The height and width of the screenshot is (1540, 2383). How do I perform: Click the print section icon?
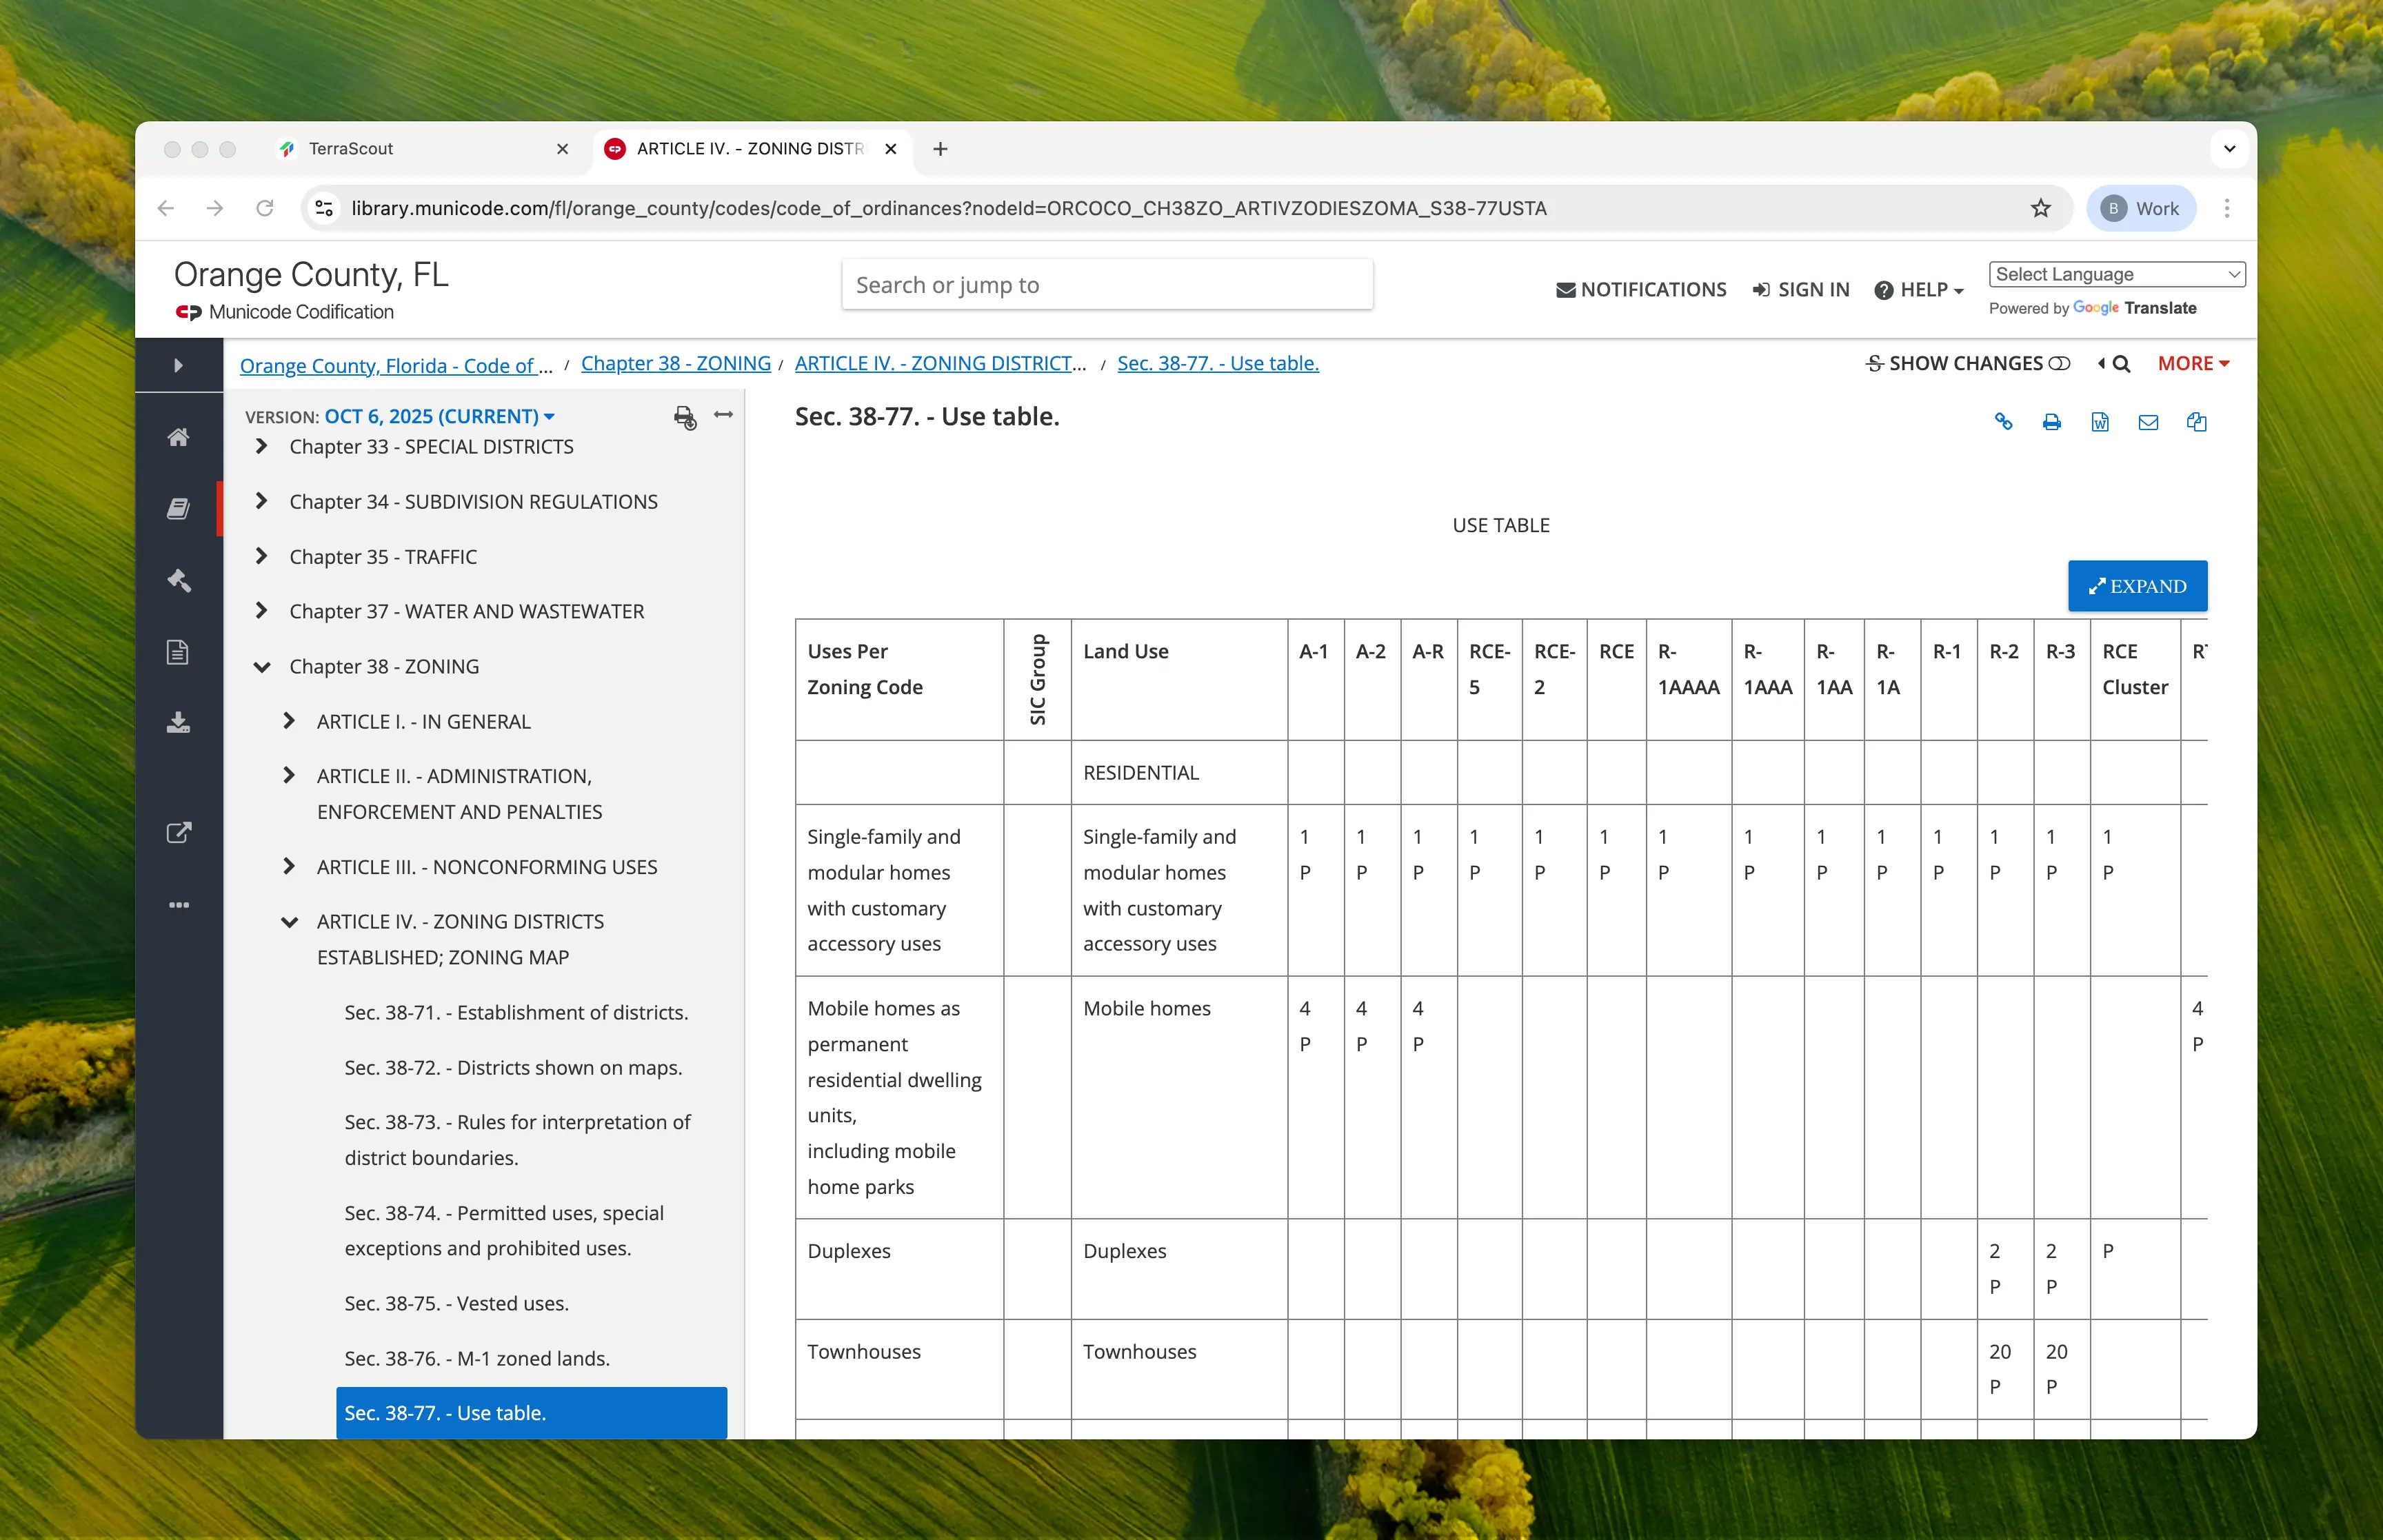coord(2051,422)
